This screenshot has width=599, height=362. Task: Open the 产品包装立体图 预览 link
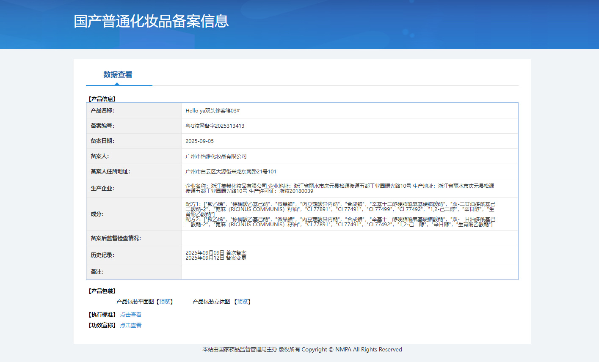pyautogui.click(x=243, y=302)
